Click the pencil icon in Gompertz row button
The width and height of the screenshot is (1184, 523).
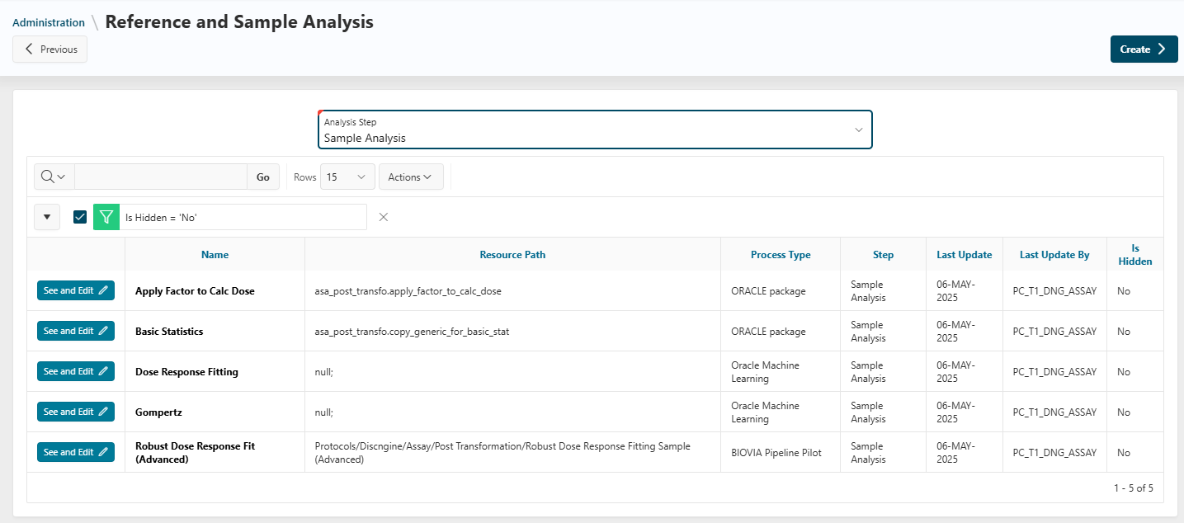pyautogui.click(x=103, y=412)
